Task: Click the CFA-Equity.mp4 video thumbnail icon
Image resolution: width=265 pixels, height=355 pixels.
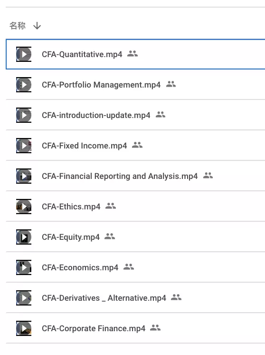Action: click(x=24, y=237)
